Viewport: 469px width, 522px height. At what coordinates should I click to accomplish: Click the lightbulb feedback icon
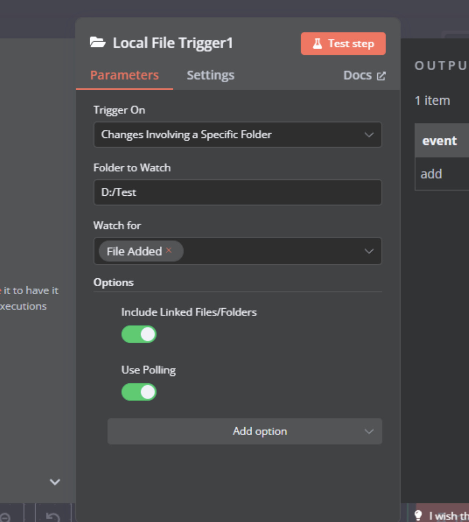(418, 515)
